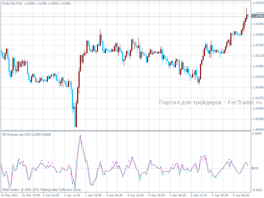This screenshot has width=264, height=198.
Task: Click the MetaQuotes Software Corp. copyright text
Action: click(42, 190)
